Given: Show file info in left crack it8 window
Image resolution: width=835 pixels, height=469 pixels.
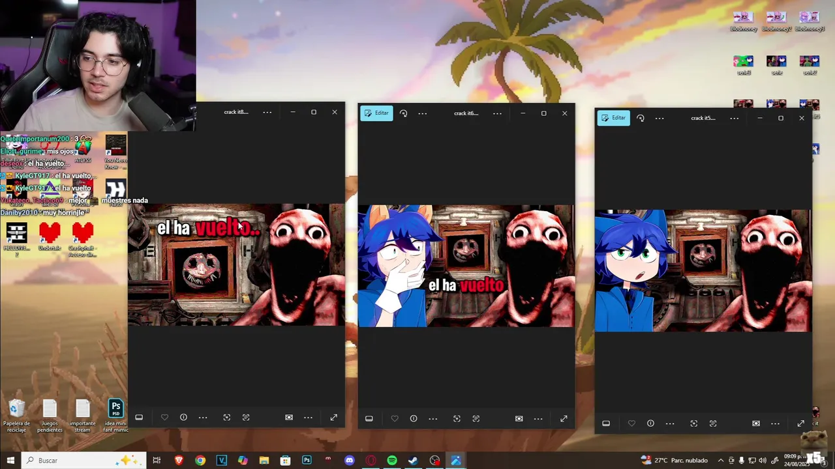Looking at the screenshot, I should pyautogui.click(x=183, y=418).
